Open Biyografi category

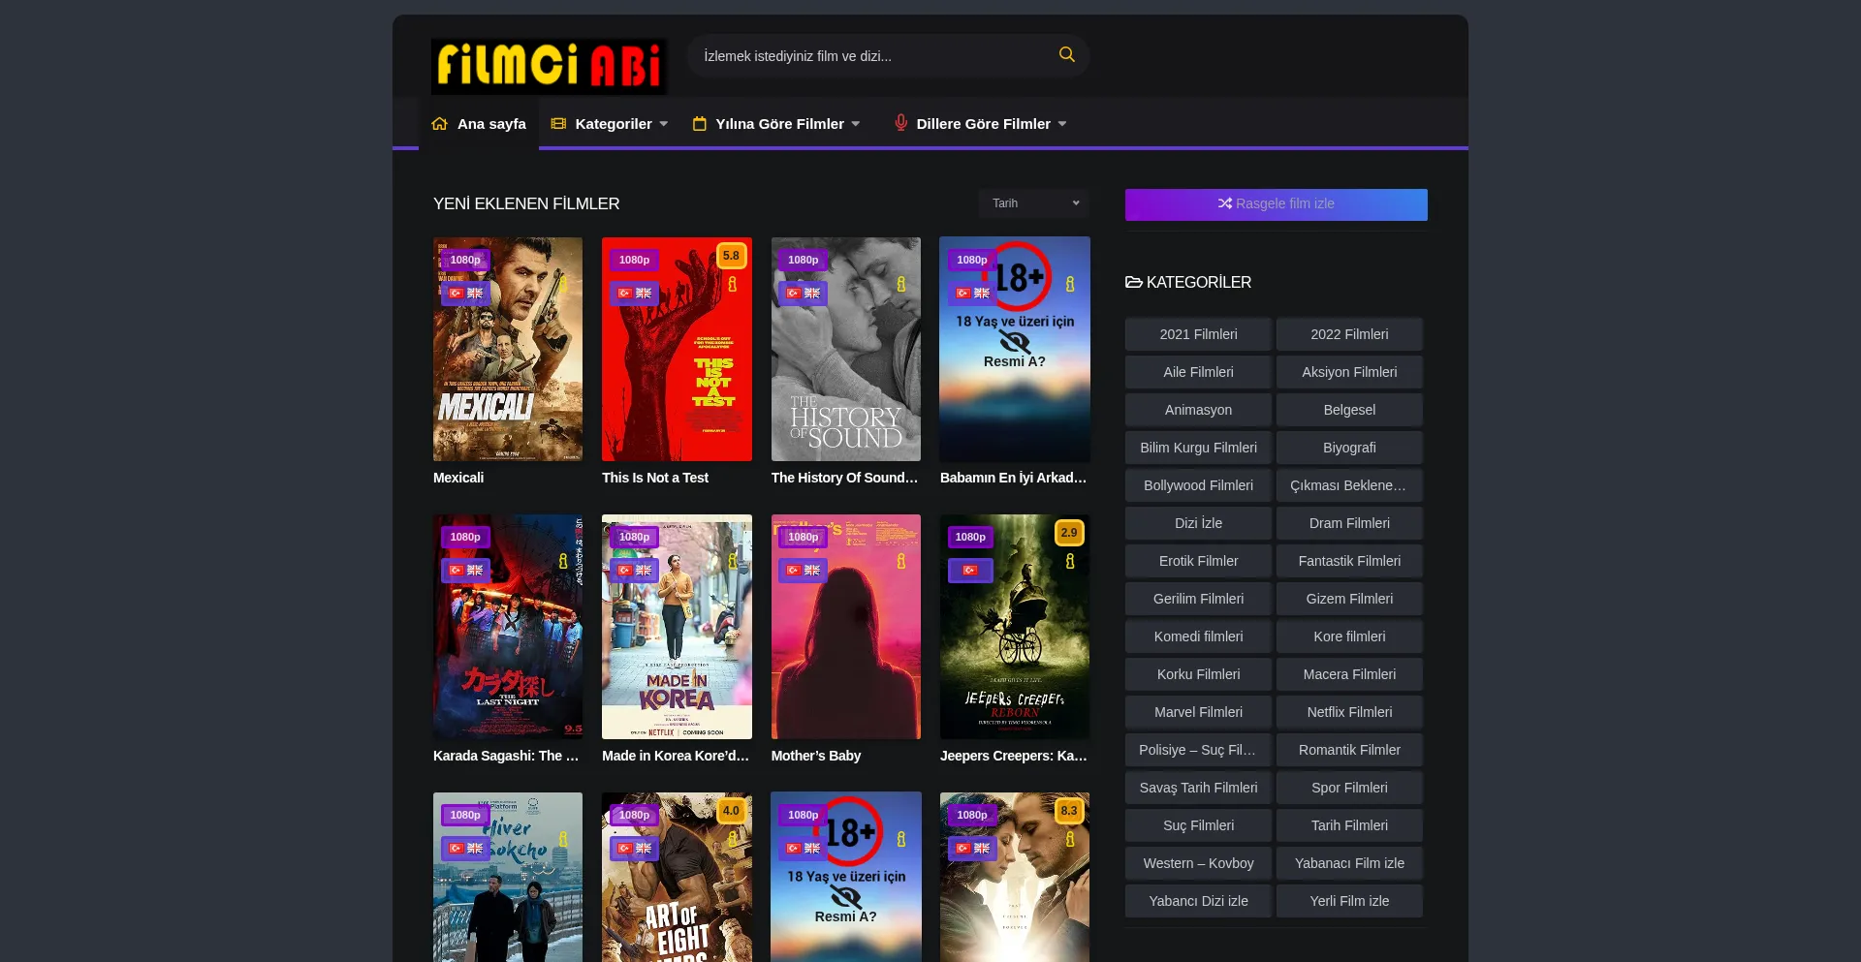pyautogui.click(x=1349, y=448)
